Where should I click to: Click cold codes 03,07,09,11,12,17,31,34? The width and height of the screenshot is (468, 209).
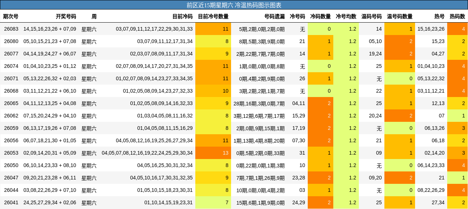tap(165, 41)
